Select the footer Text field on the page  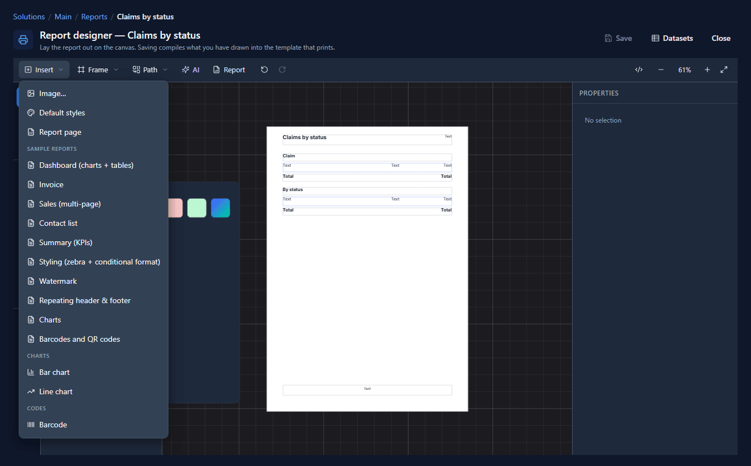(367, 389)
